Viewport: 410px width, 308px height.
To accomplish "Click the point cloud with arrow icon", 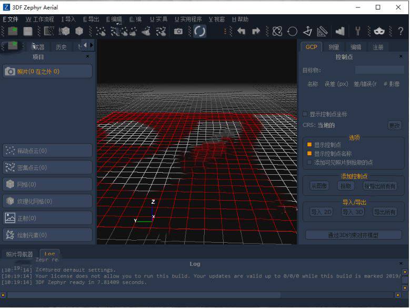I will click(x=146, y=32).
